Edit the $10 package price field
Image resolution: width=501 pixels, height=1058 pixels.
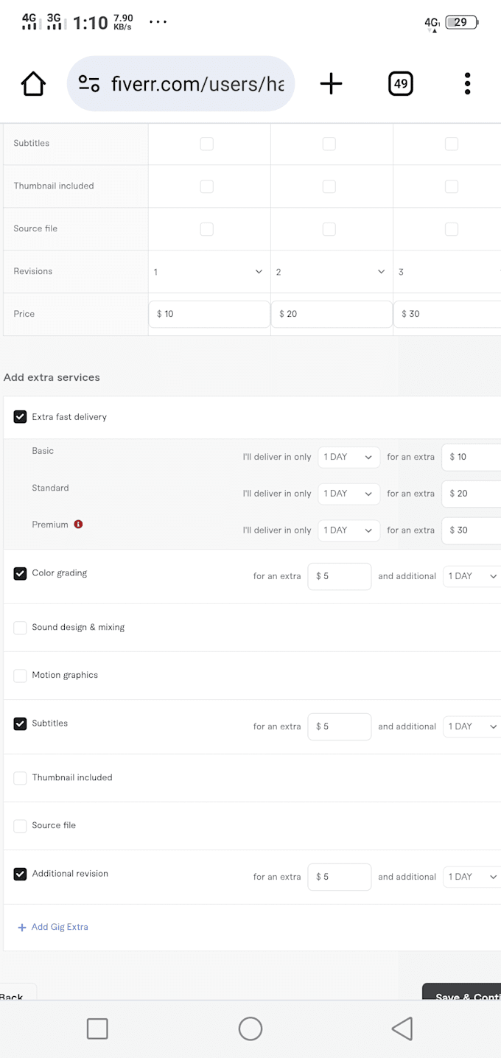(x=209, y=314)
